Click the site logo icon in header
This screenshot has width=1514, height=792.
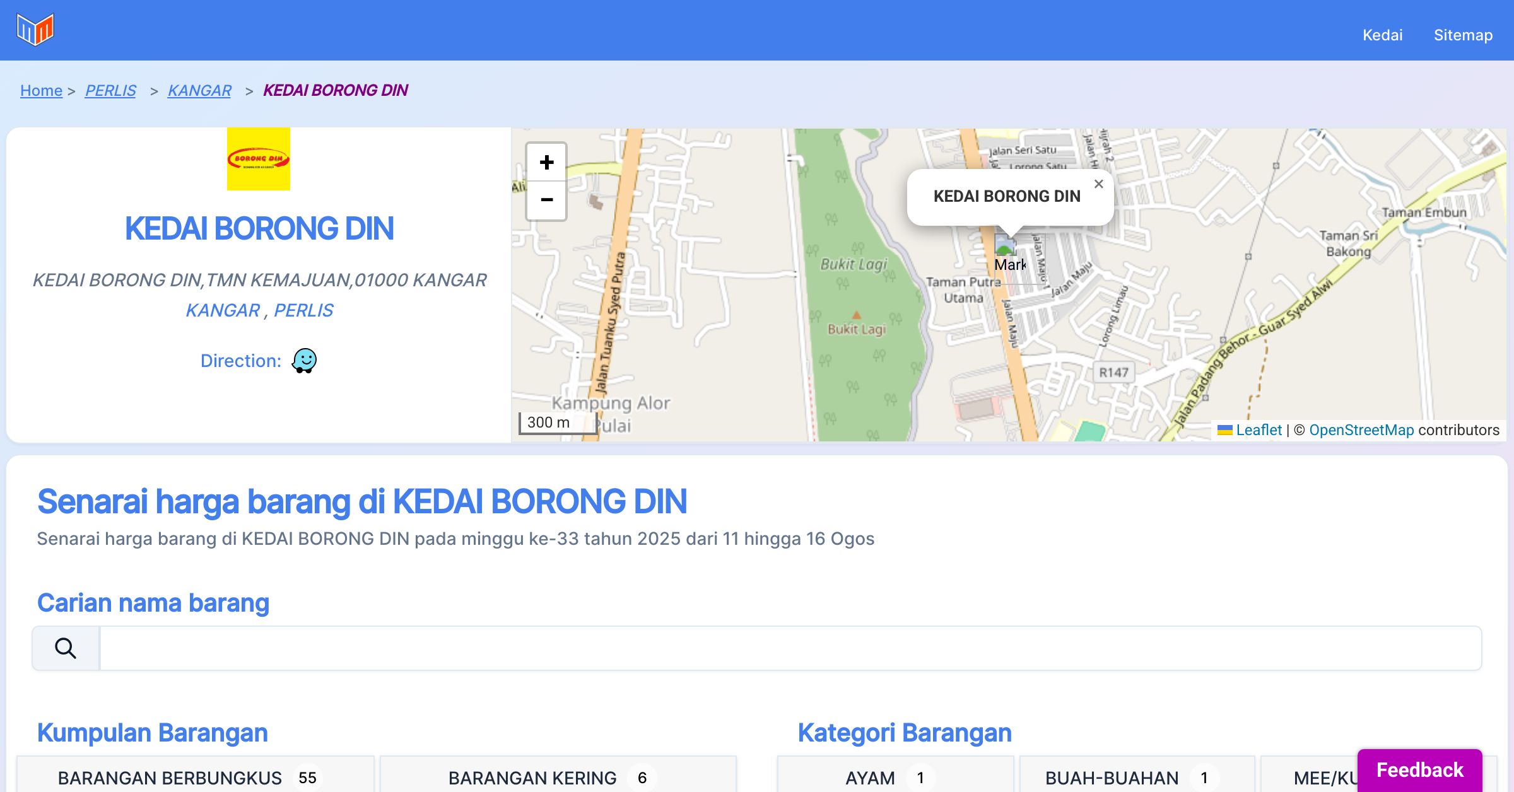pyautogui.click(x=35, y=30)
